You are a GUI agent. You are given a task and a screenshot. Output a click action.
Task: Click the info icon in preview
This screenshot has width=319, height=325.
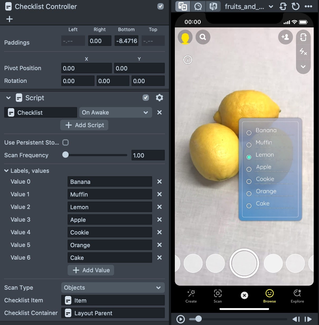[x=187, y=60]
